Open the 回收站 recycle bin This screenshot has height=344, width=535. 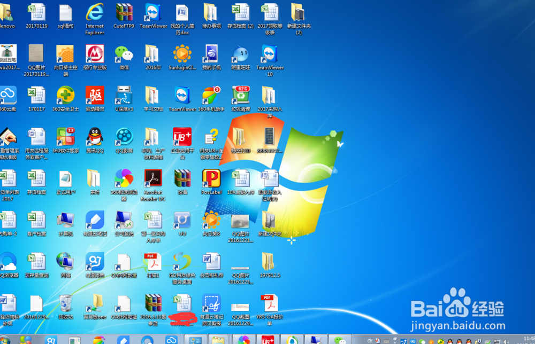(x=65, y=307)
